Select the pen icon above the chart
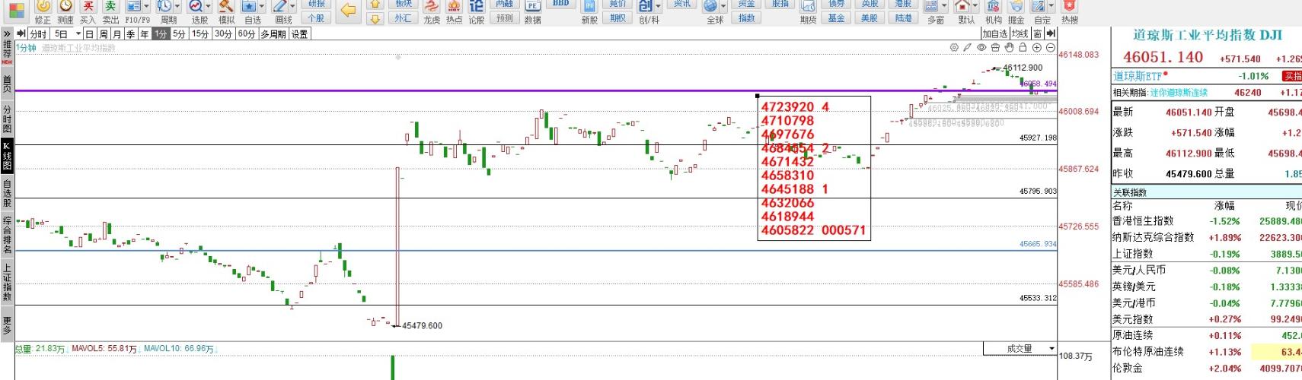 [x=968, y=48]
